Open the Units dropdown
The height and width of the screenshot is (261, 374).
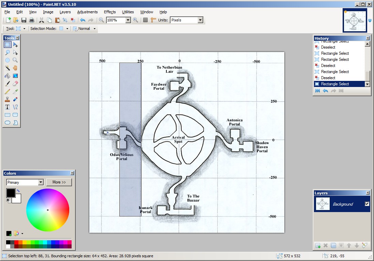pyautogui.click(x=200, y=20)
